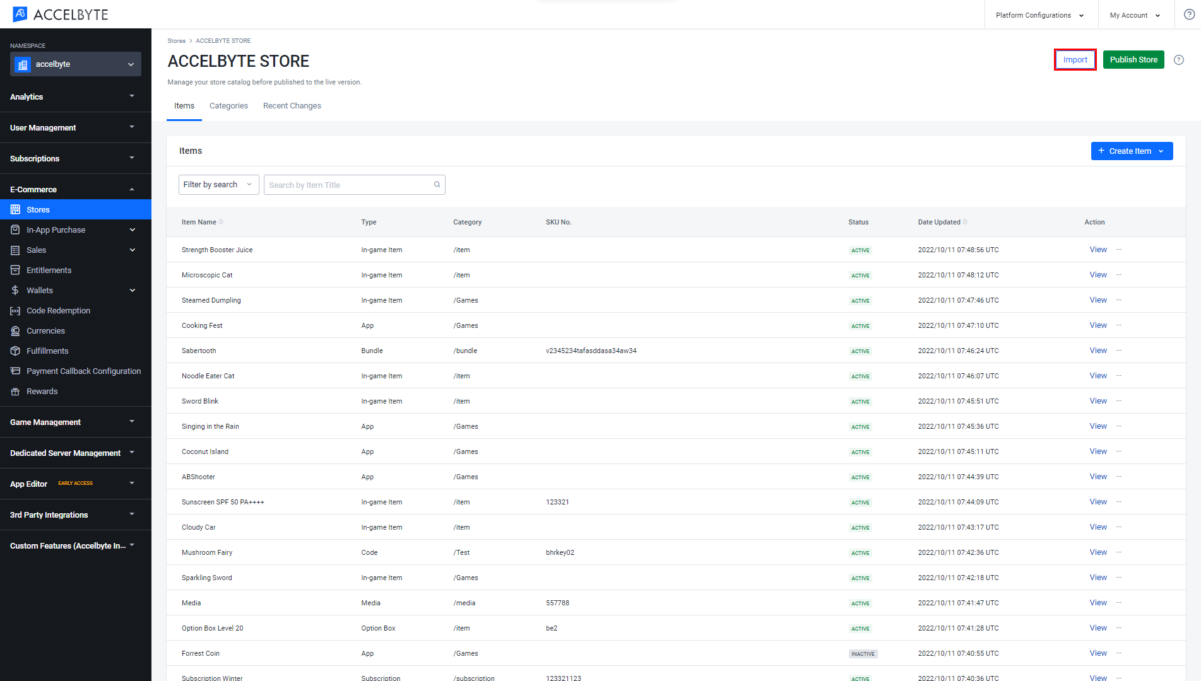Click the search magnifier icon
1201x681 pixels.
pos(437,185)
